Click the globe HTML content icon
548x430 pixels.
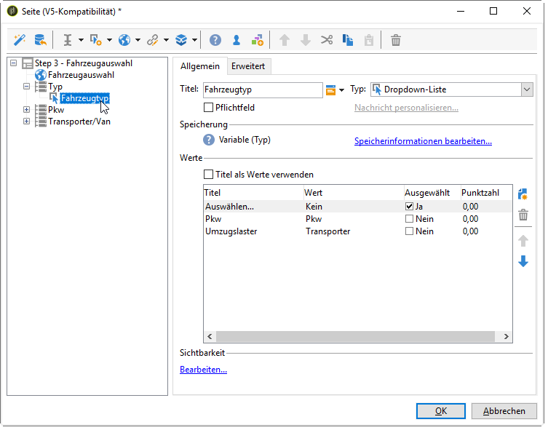[x=124, y=40]
